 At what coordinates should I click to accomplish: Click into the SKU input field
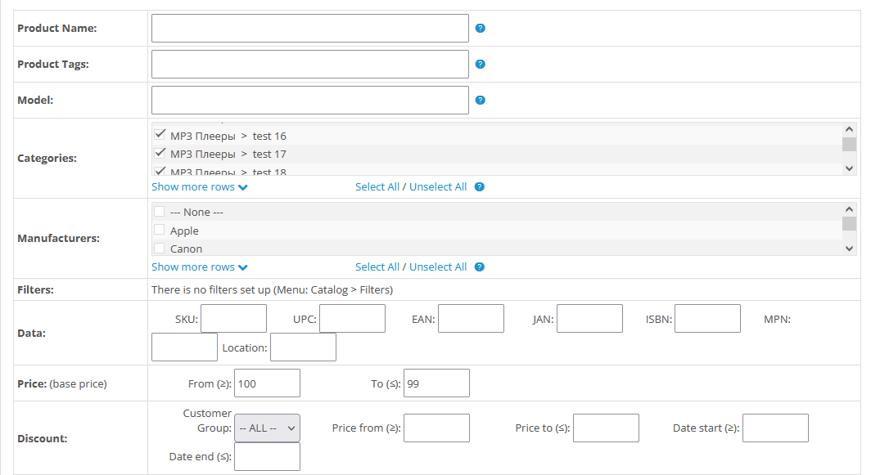pyautogui.click(x=233, y=319)
